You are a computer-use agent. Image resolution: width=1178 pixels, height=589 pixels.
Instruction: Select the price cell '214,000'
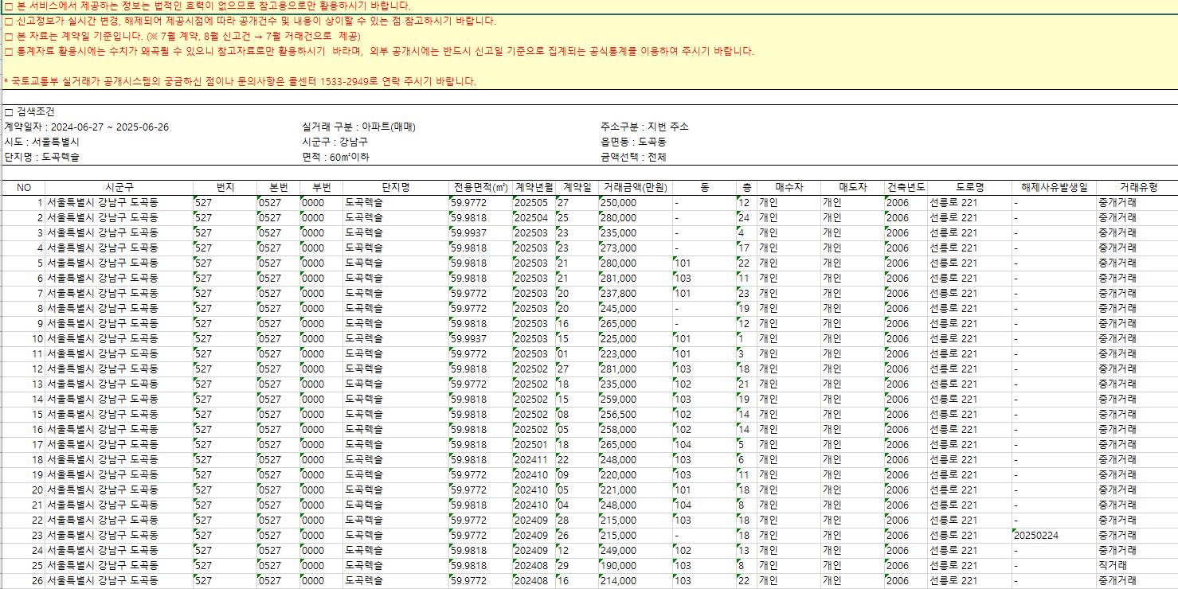635,581
